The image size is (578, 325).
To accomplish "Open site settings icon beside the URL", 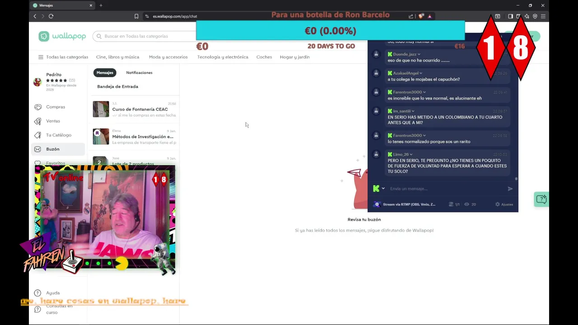I will point(147,16).
